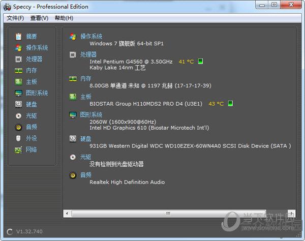
Task: Click the 硬盘 heading in summary panel
Action: tap(86, 139)
